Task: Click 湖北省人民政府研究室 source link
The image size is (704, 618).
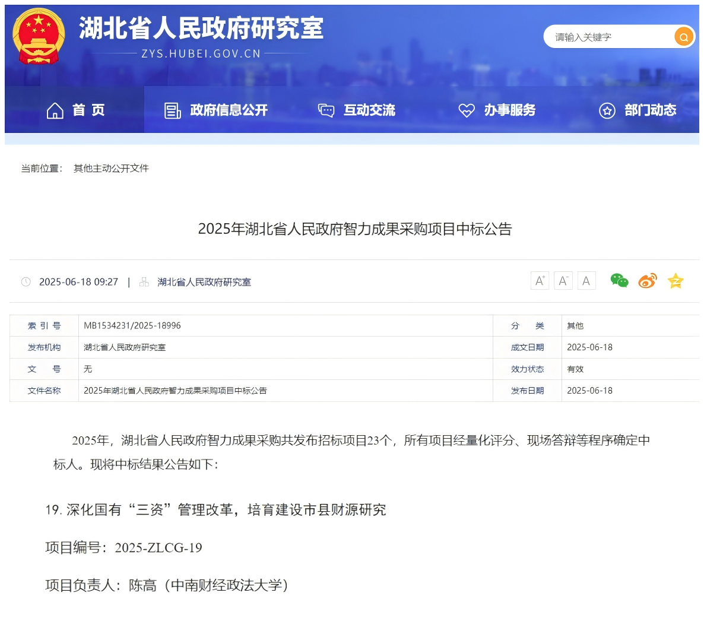Action: tap(204, 282)
